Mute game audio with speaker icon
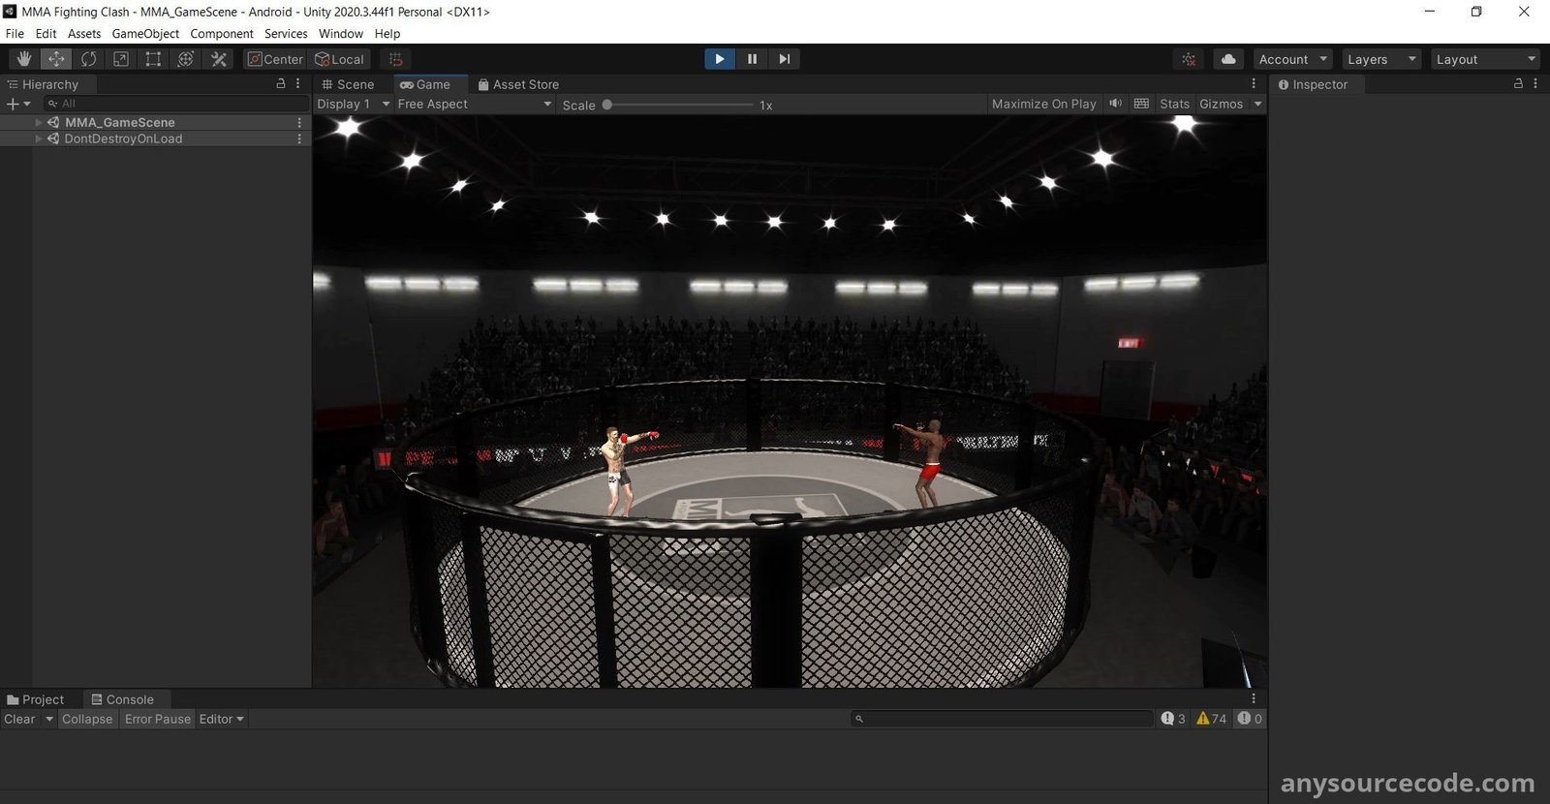 click(1116, 104)
